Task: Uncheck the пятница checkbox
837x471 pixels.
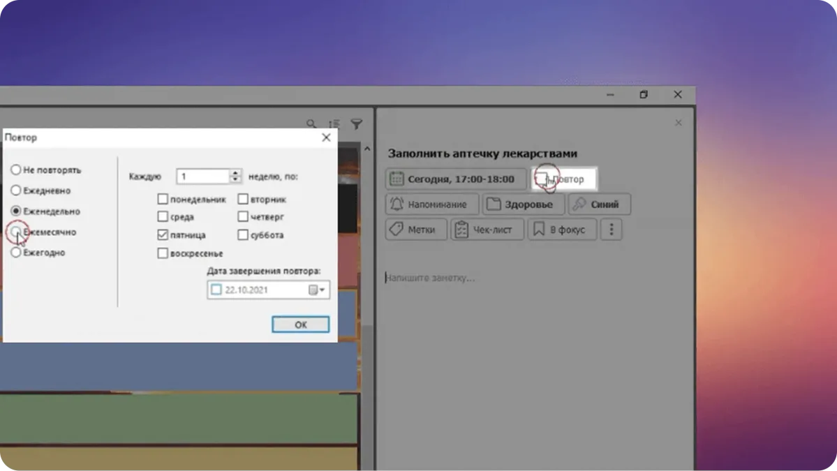Action: (x=163, y=235)
